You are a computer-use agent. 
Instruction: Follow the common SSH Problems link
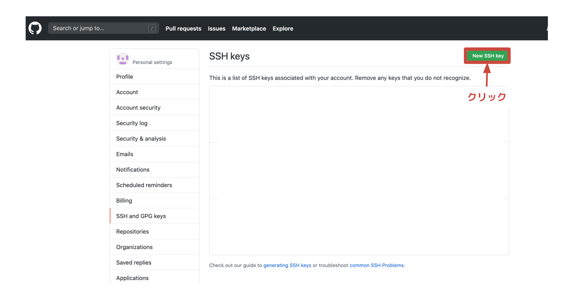pyautogui.click(x=376, y=265)
